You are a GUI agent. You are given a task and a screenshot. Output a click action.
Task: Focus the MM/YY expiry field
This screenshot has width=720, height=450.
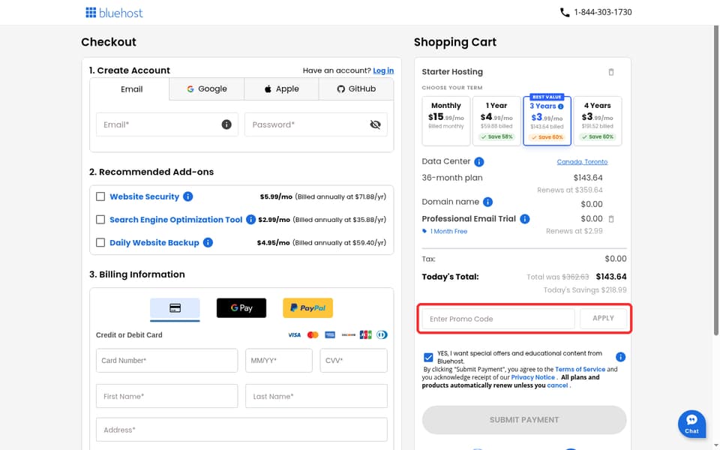[279, 361]
